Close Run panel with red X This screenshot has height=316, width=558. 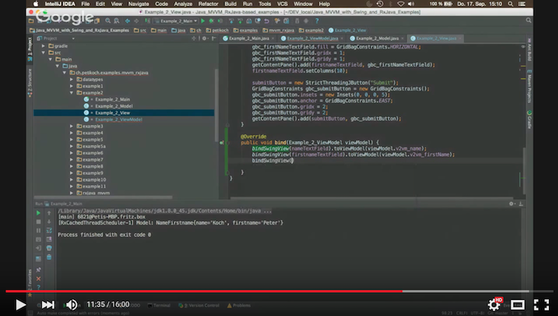pos(38,278)
